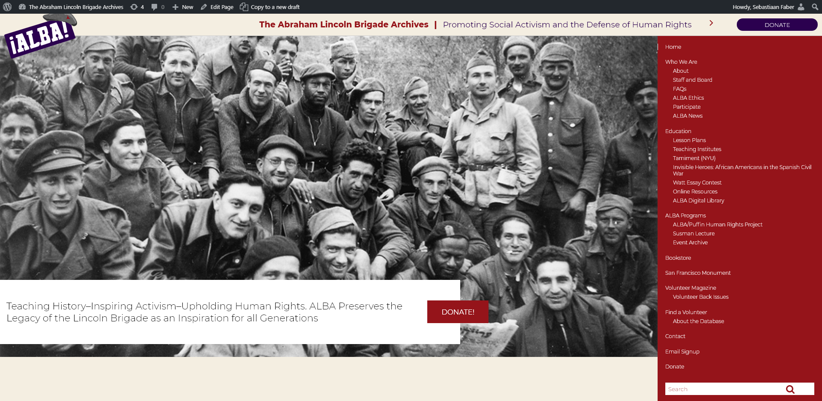The width and height of the screenshot is (822, 401).
Task: Click the Donate link in sidebar
Action: pos(675,367)
